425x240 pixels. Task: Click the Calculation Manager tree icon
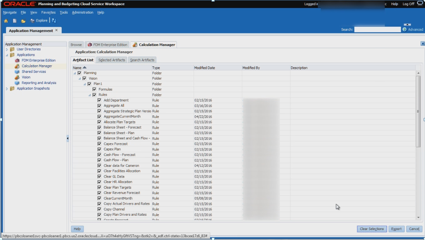pyautogui.click(x=17, y=66)
